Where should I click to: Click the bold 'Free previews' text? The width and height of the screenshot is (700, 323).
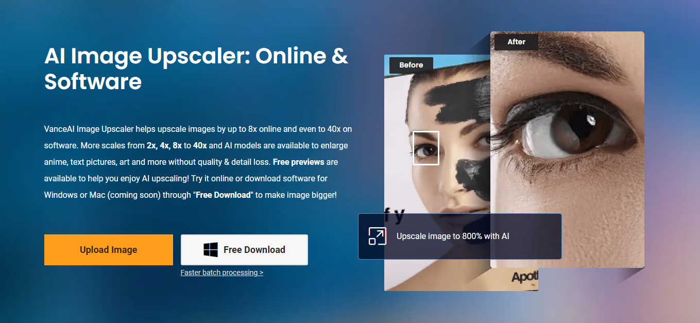coord(298,162)
